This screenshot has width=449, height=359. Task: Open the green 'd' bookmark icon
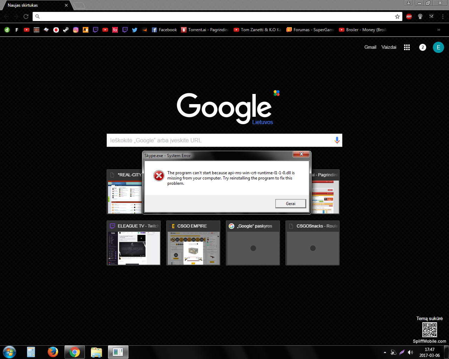[7, 30]
